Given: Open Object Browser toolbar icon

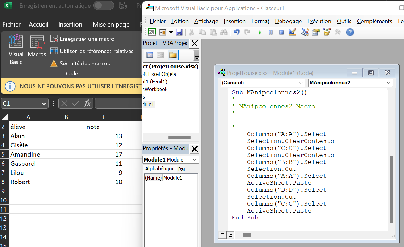Looking at the screenshot, I should (327, 32).
